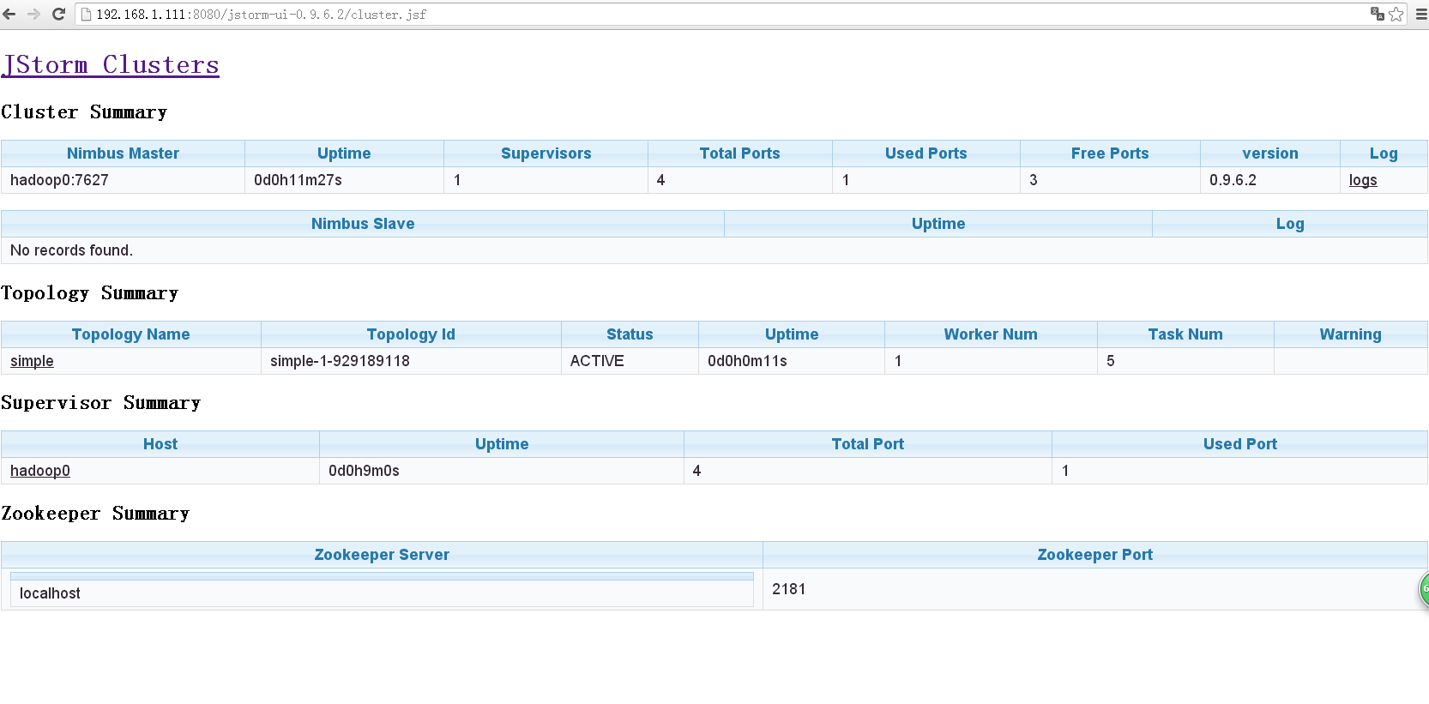Click the Used Ports column header
Viewport: 1429px width, 704px height.
point(926,153)
